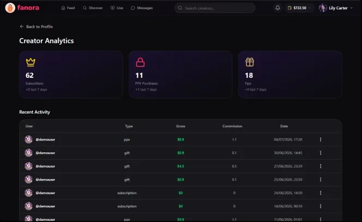Screen dimensions: 362x222
Task: Click @demouser in the 04/07/2026 row
Action: click(x=45, y=139)
